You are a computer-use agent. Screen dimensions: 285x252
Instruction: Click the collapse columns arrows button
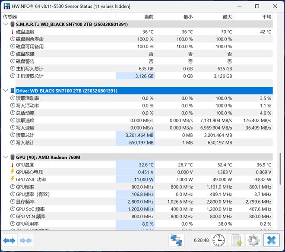pos(25,240)
